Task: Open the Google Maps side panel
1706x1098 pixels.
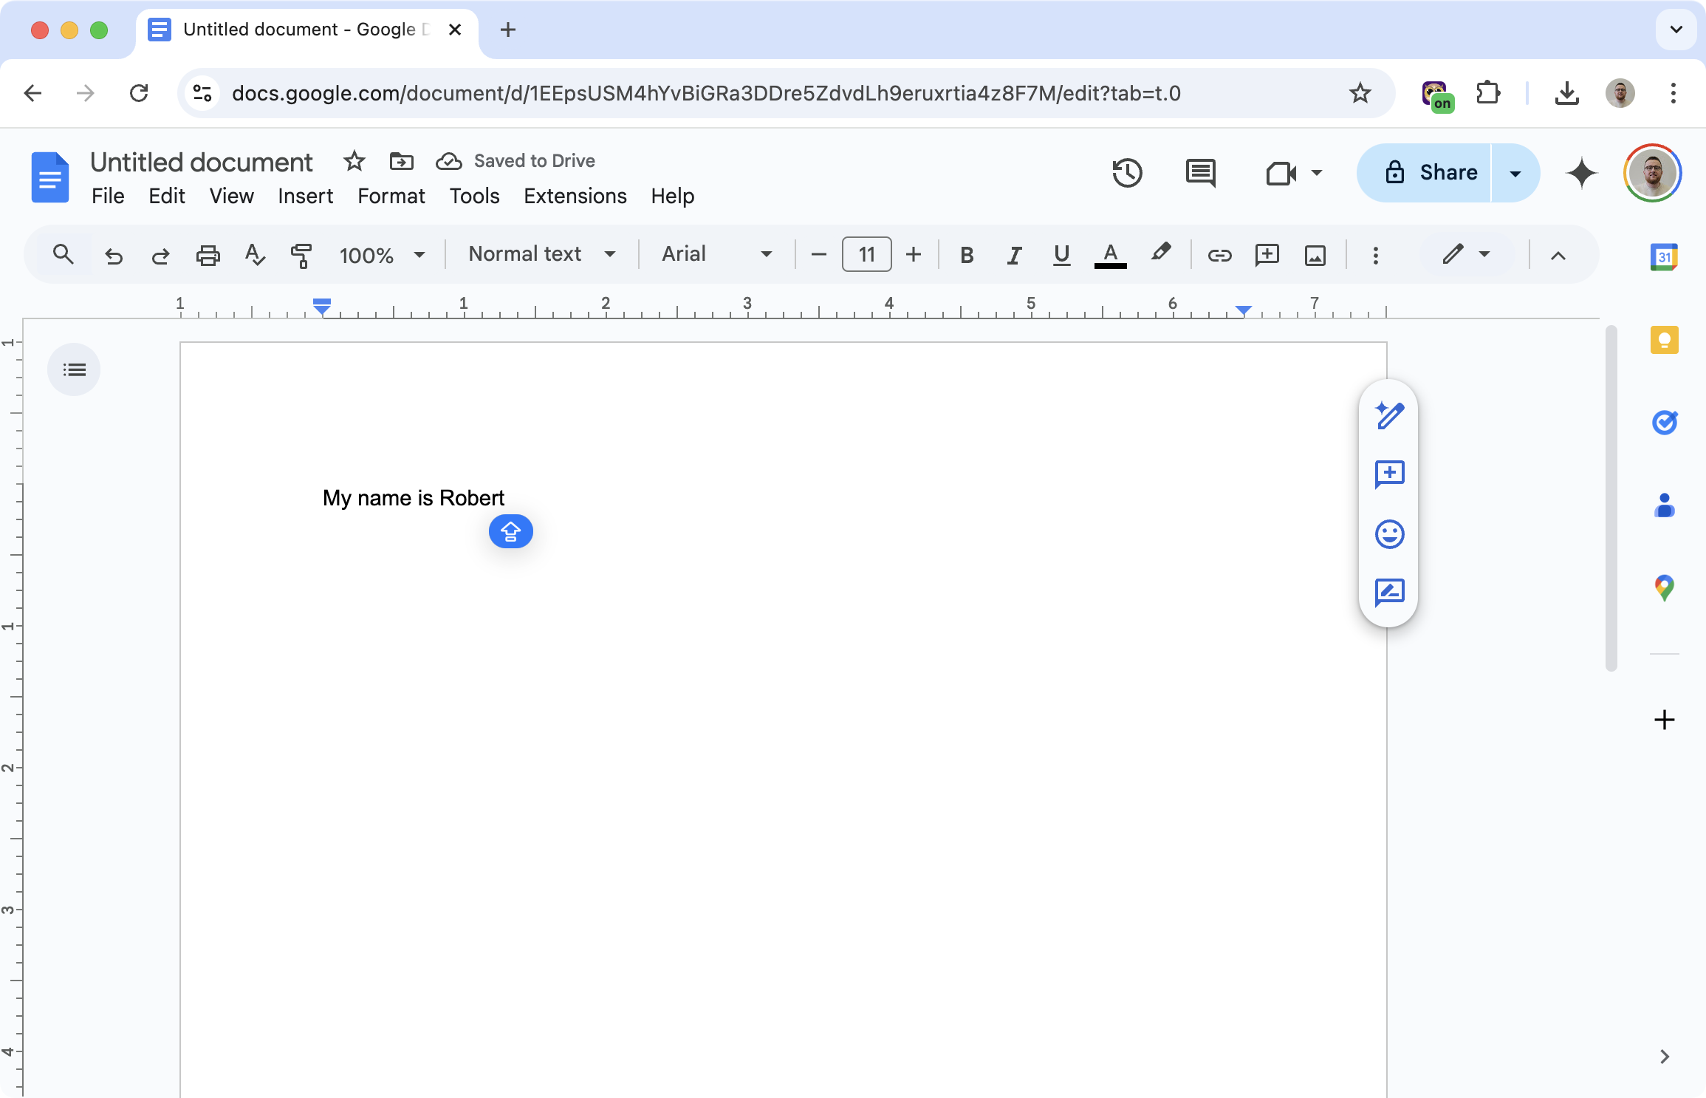Action: click(x=1665, y=587)
